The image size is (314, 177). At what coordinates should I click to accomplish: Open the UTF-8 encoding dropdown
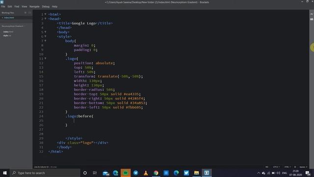pyautogui.click(x=276, y=167)
